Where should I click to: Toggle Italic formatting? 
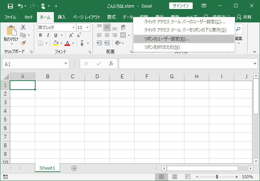(48, 35)
